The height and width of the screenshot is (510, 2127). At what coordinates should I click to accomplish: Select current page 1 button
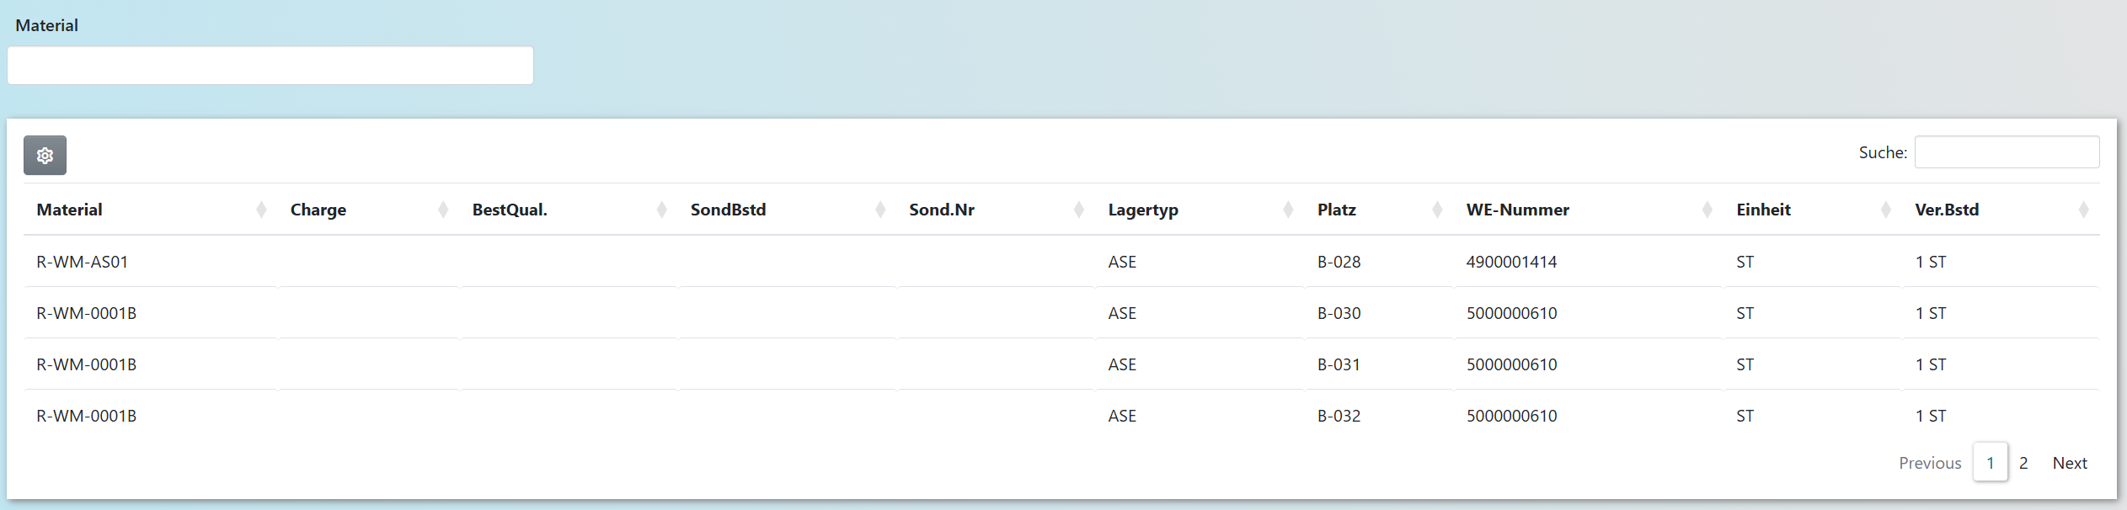[x=1990, y=463]
